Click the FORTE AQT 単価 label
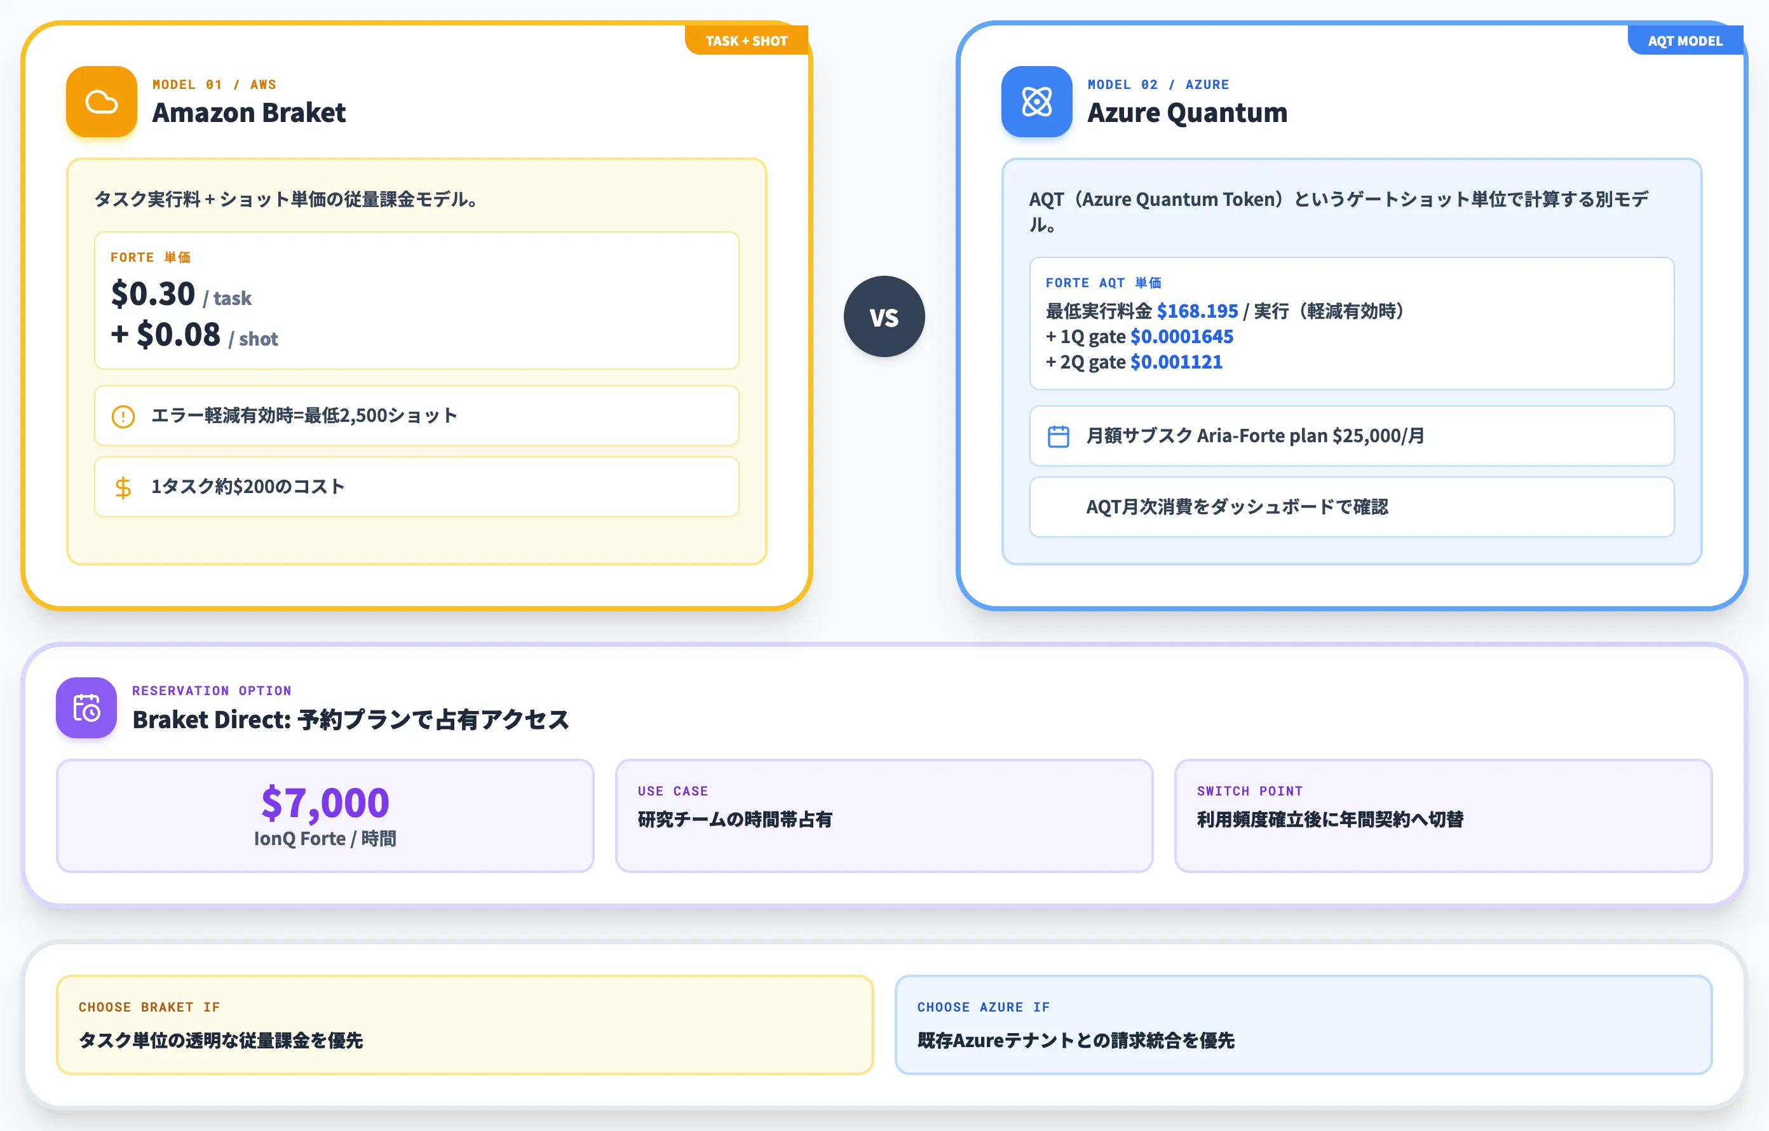 click(1104, 283)
